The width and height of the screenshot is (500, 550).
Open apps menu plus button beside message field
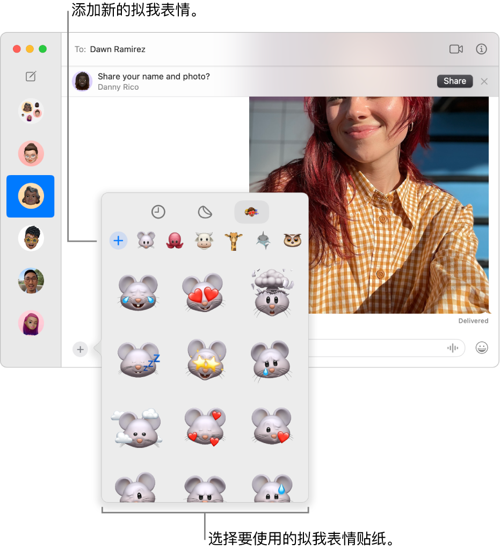[x=81, y=349]
